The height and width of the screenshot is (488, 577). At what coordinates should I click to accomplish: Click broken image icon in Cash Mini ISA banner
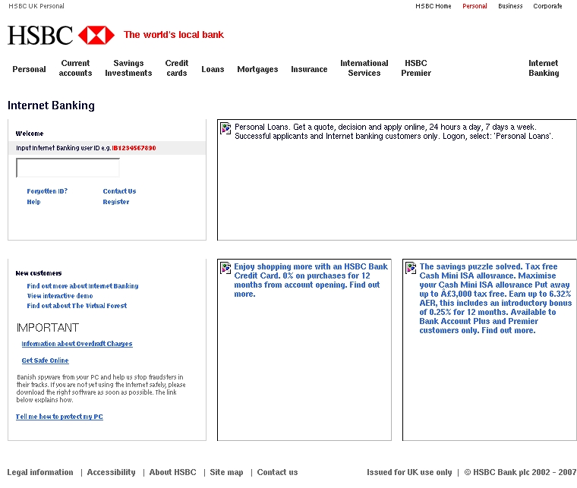[411, 268]
